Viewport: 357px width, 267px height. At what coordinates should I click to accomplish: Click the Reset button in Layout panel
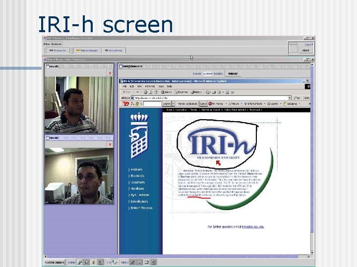click(305, 50)
